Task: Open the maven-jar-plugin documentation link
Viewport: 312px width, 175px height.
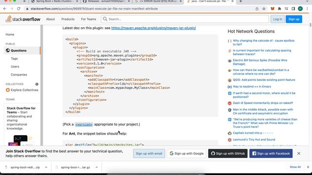Action: (154, 28)
